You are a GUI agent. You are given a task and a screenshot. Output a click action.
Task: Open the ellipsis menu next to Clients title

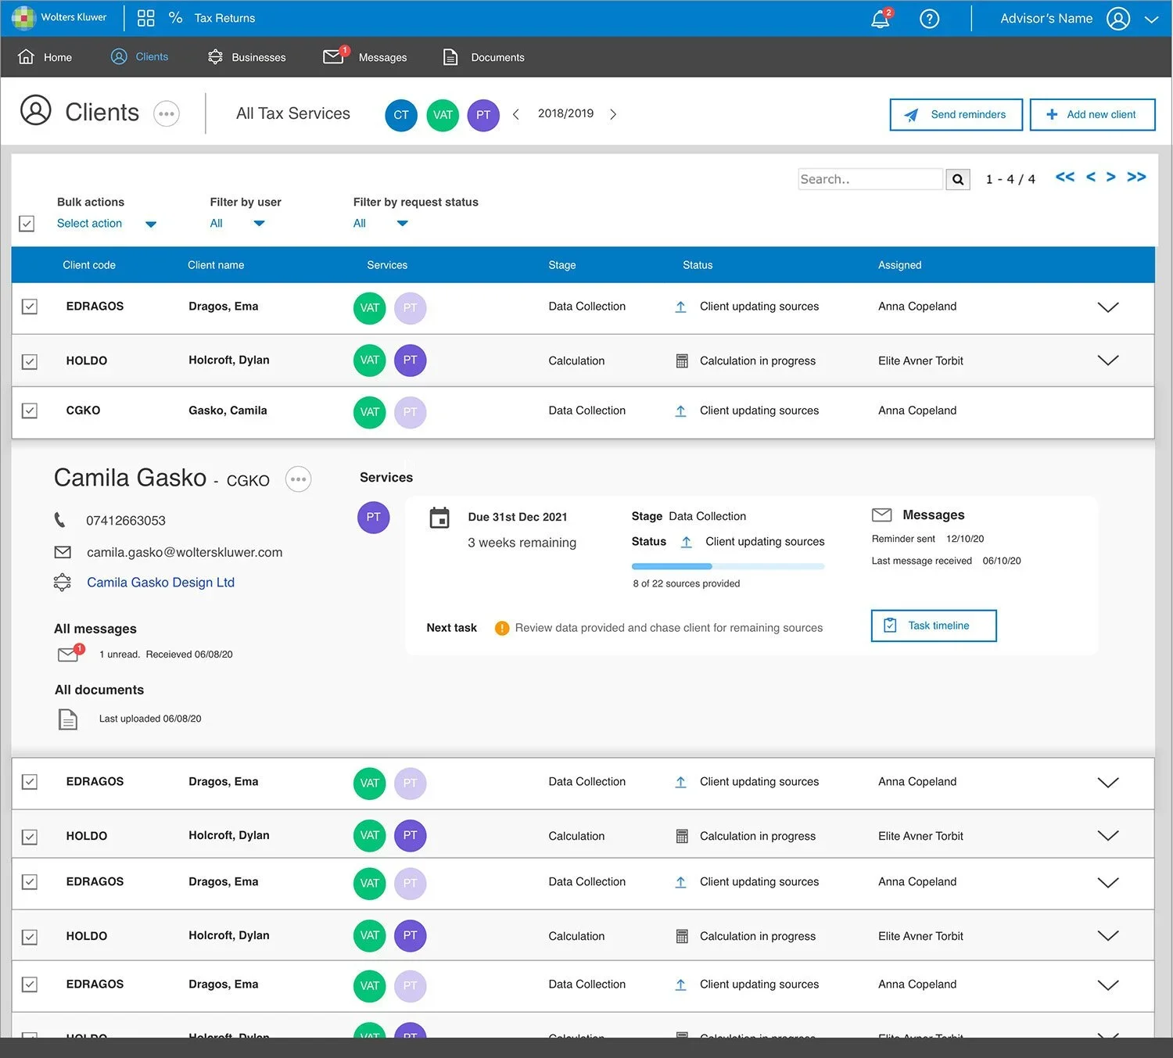pyautogui.click(x=167, y=113)
